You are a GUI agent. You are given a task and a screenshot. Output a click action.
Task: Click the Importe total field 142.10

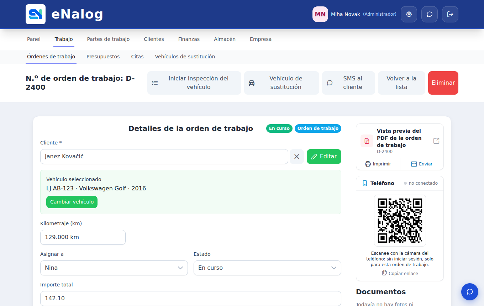click(191, 299)
